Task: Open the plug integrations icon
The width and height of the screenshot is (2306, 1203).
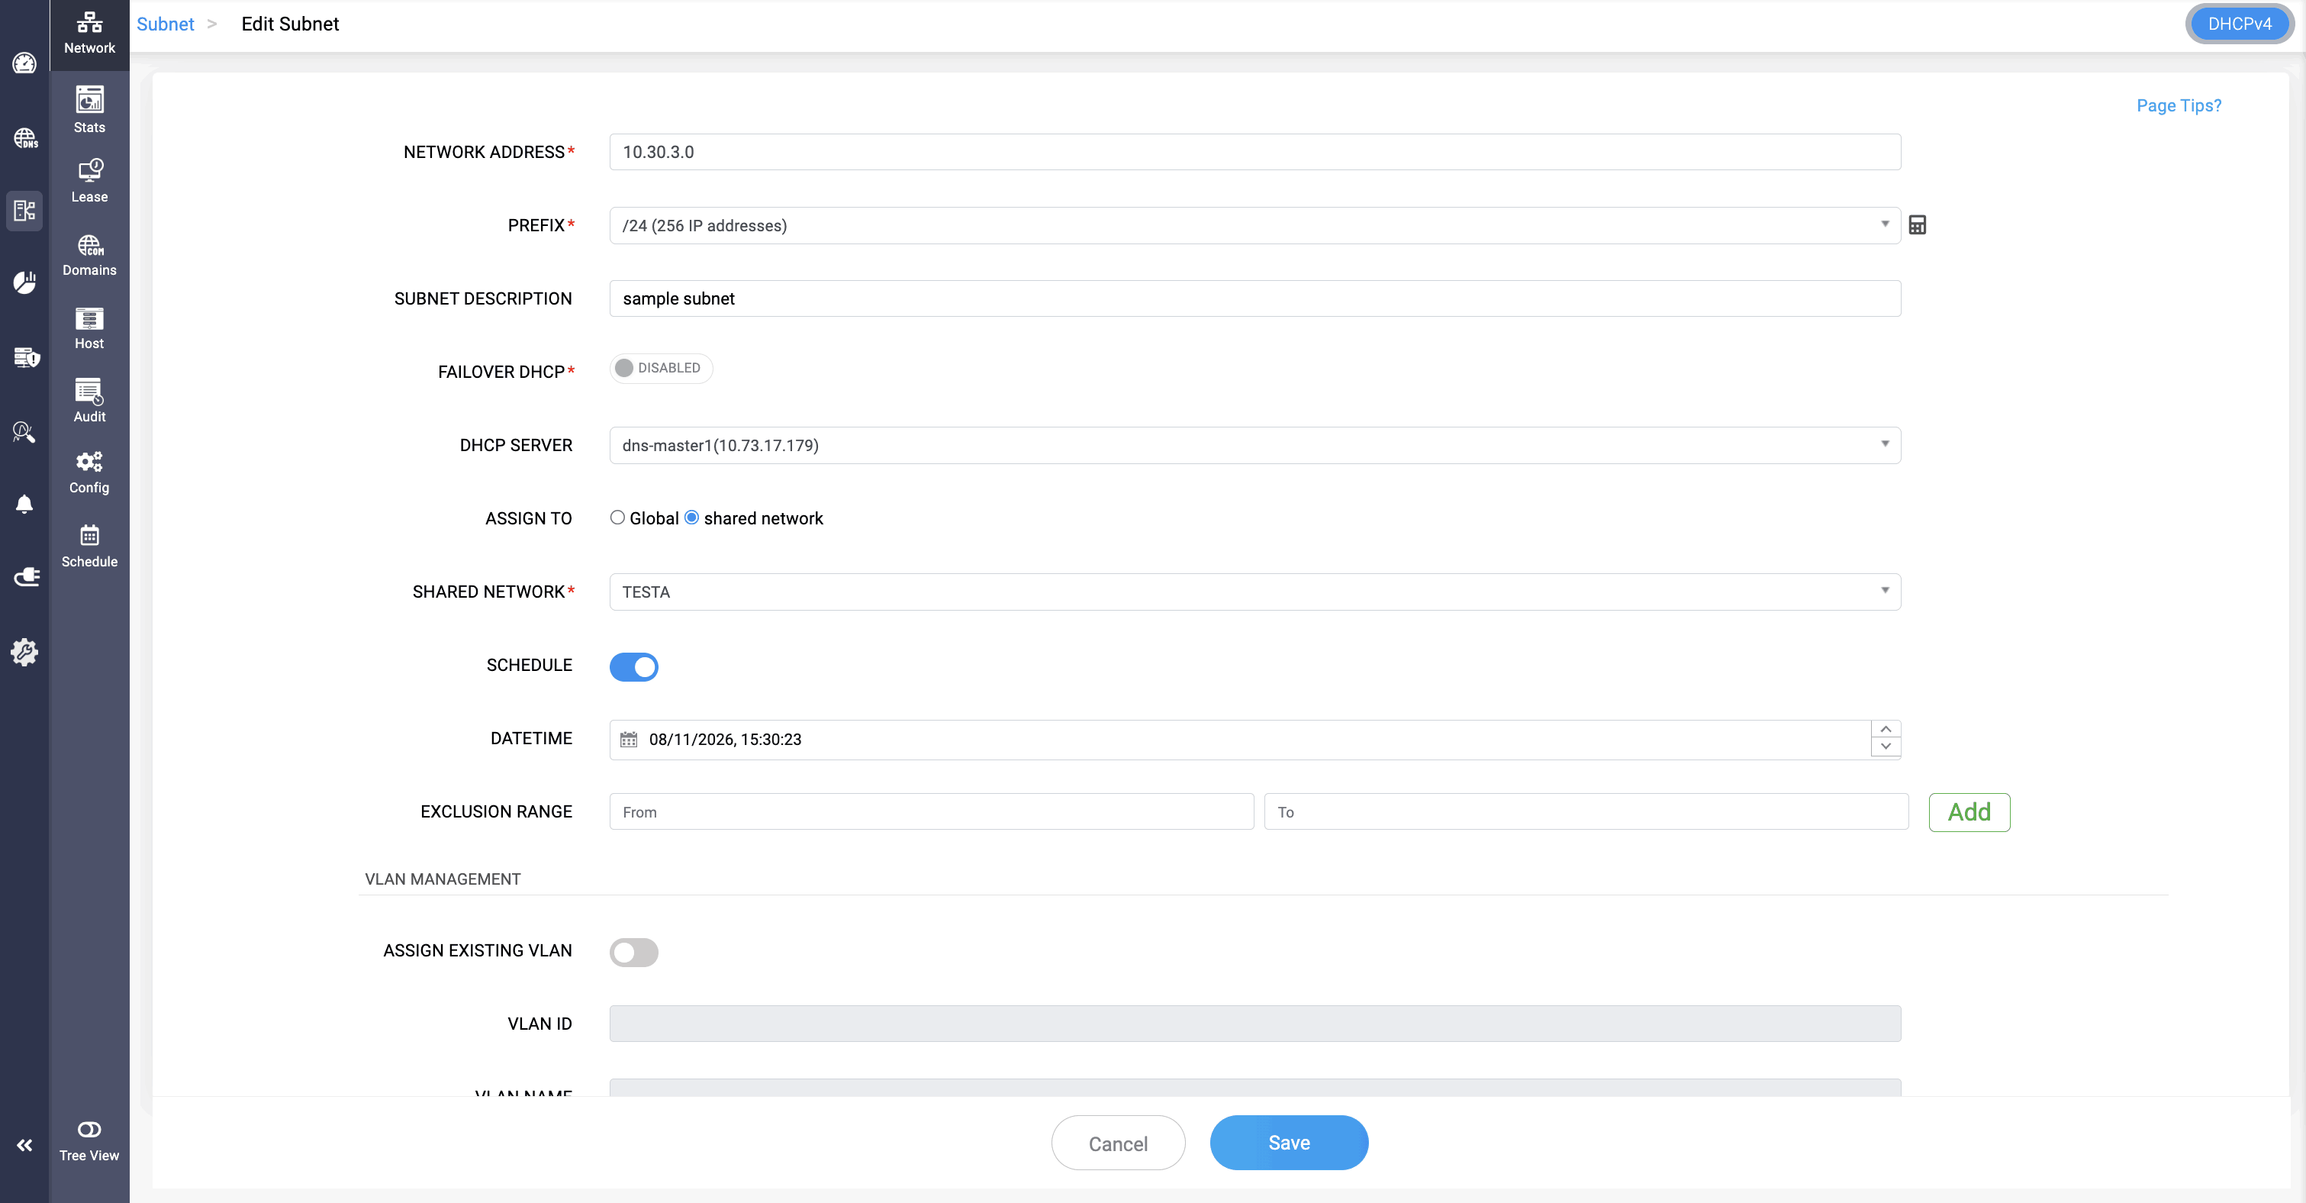Action: [26, 577]
